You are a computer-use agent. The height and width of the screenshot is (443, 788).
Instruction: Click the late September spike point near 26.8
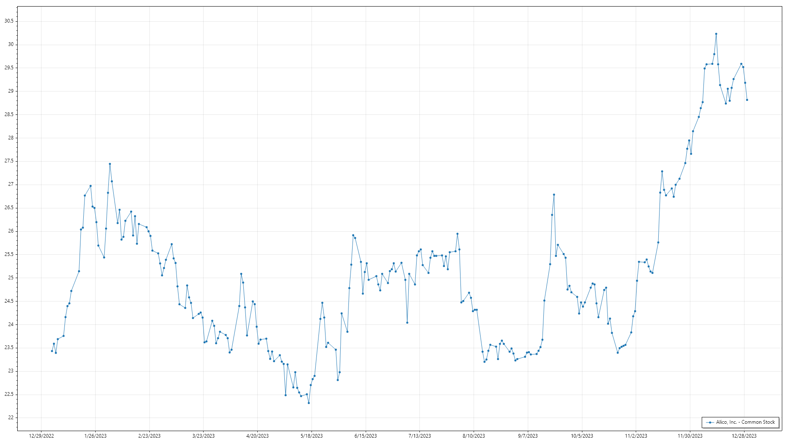coord(554,195)
